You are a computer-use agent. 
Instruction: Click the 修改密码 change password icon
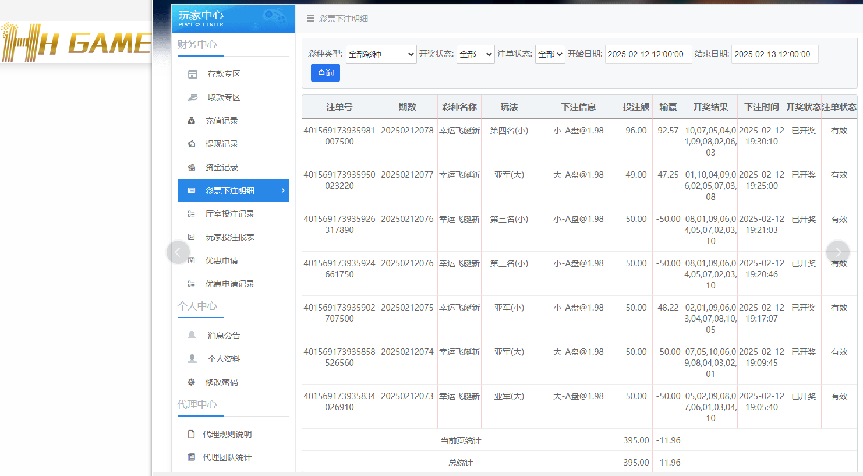[192, 382]
